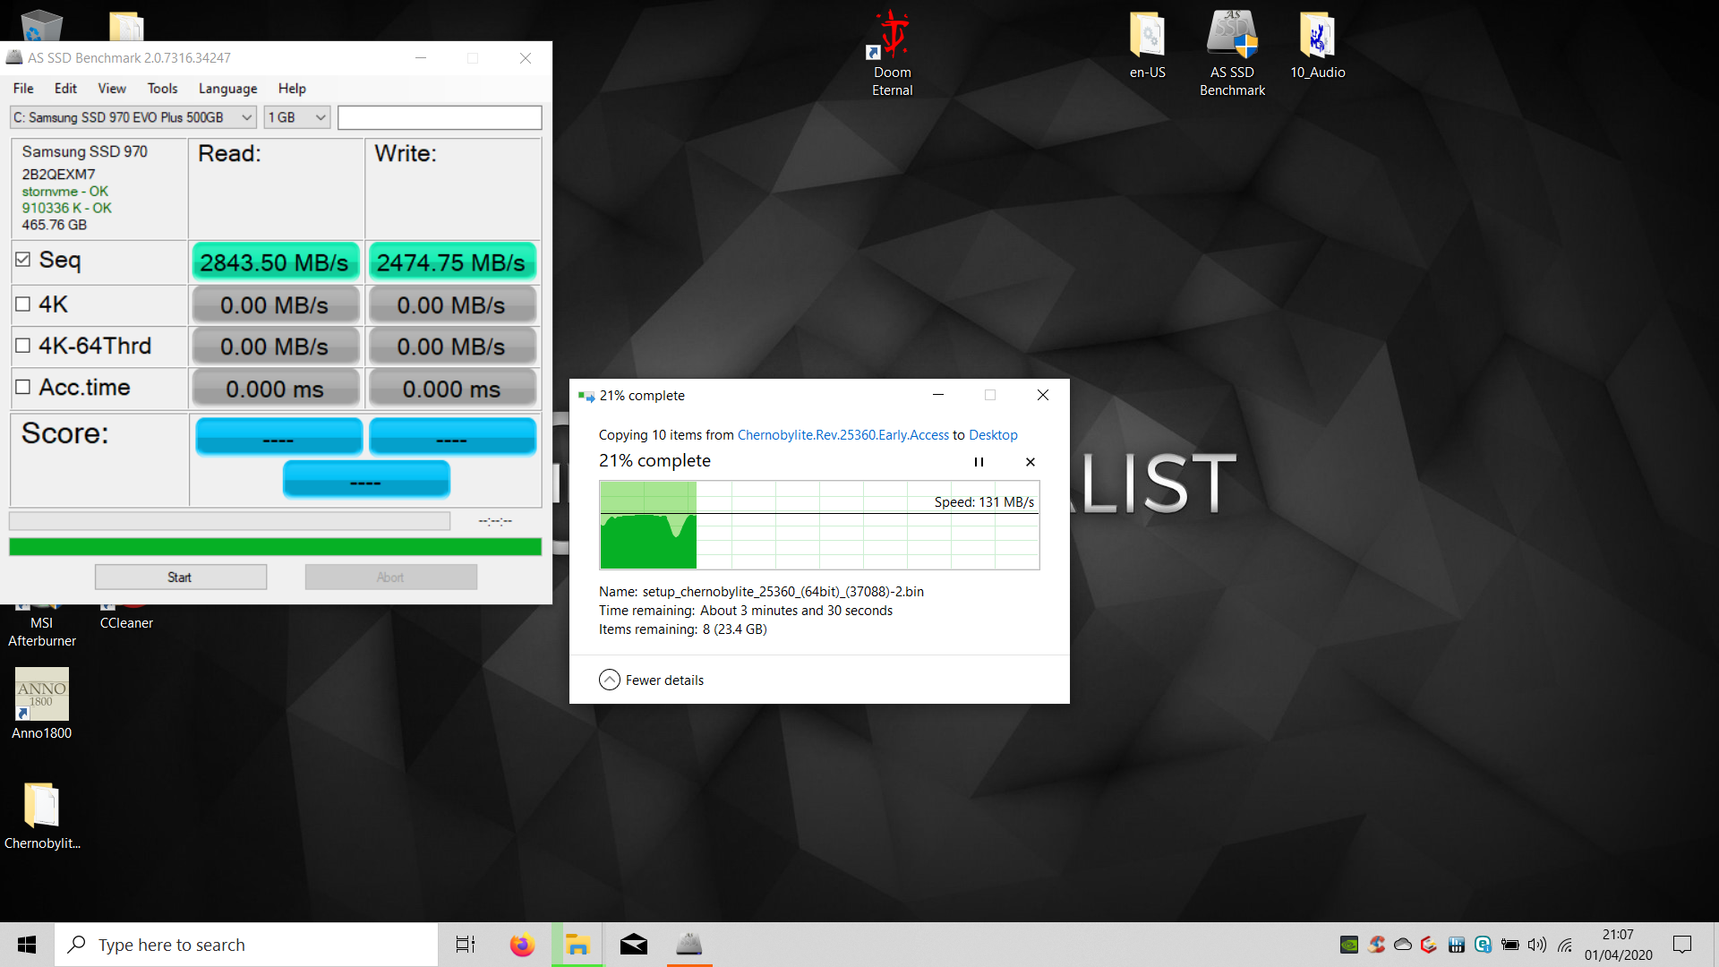
Task: Open the en-US folder on desktop
Action: 1147,45
